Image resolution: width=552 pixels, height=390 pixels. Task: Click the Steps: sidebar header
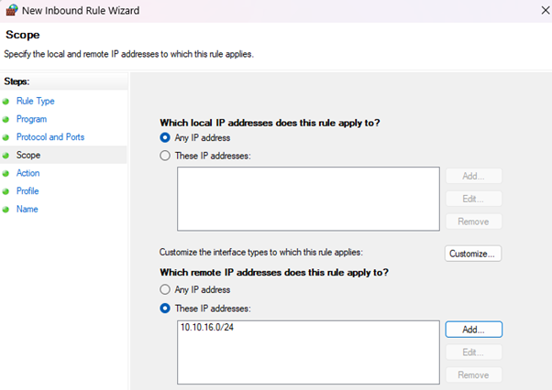17,81
